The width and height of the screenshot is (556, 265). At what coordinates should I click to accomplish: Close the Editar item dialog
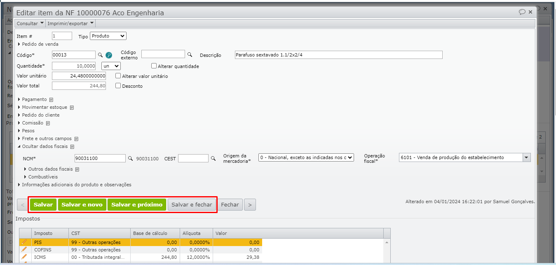click(x=531, y=12)
